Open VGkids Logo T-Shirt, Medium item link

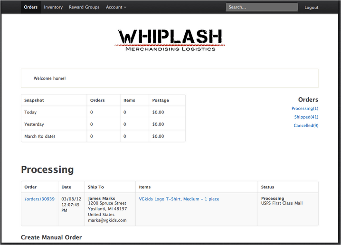click(x=179, y=199)
